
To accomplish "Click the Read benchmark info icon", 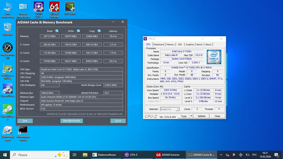I will click(57, 31).
